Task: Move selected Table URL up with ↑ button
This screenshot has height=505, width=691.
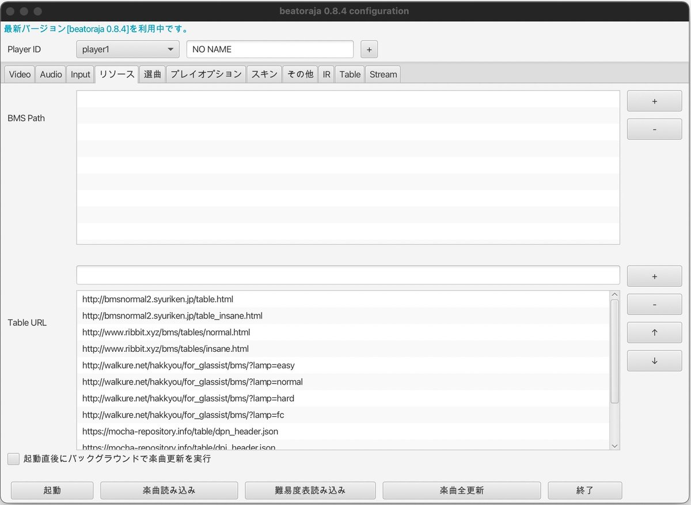Action: [x=654, y=332]
